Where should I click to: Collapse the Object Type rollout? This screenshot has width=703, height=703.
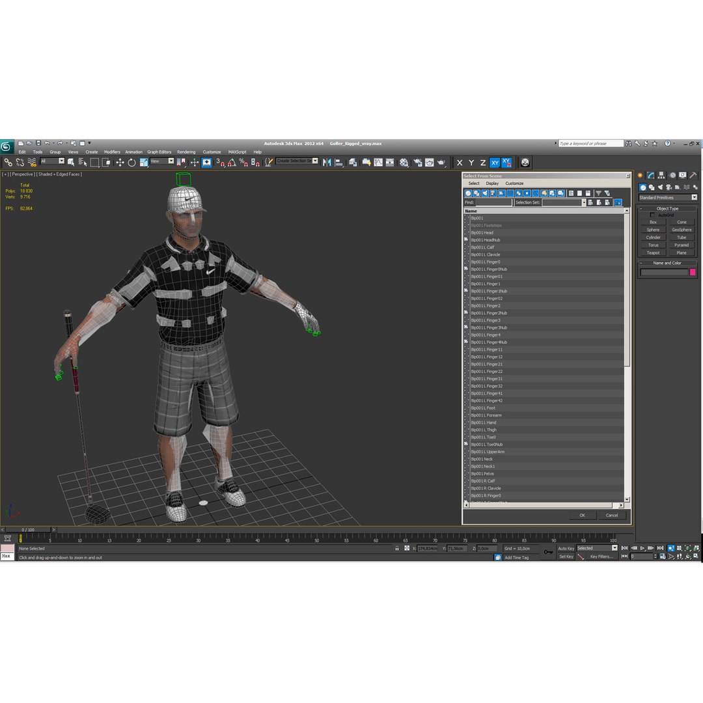[667, 208]
